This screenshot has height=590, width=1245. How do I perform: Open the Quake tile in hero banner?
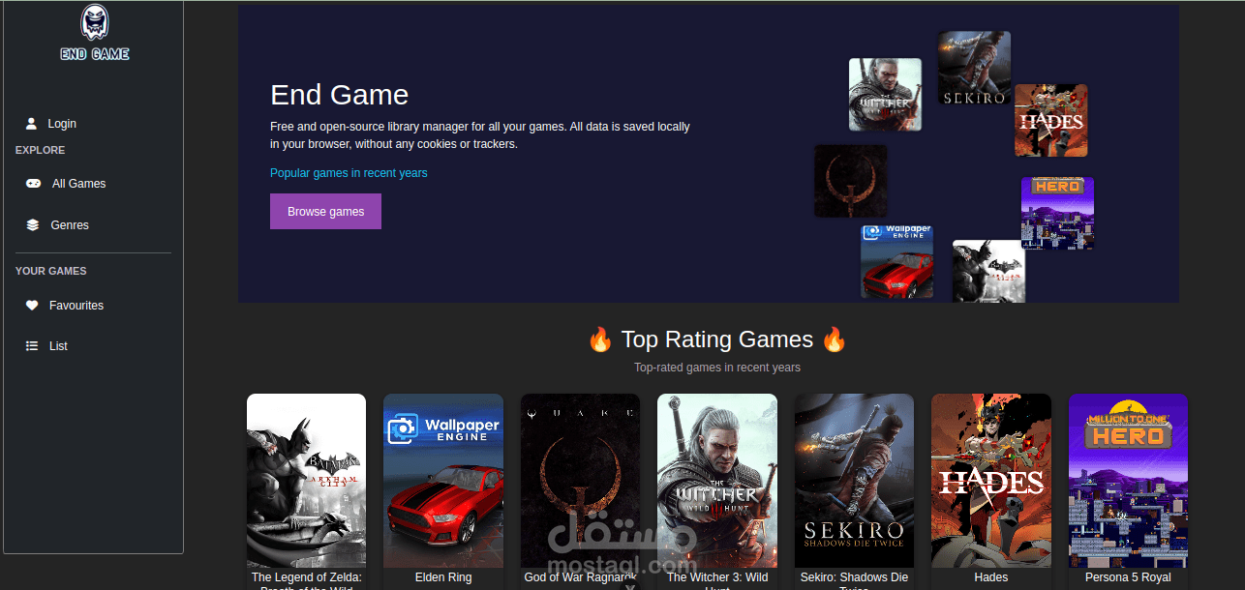[850, 181]
